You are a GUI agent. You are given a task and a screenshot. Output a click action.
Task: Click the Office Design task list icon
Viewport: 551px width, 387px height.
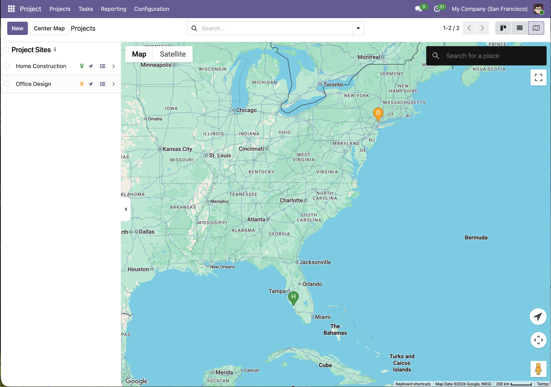tap(102, 84)
